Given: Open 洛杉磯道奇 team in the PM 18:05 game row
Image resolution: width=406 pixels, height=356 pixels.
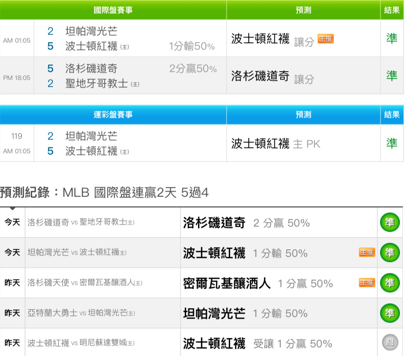Looking at the screenshot, I should click(91, 68).
